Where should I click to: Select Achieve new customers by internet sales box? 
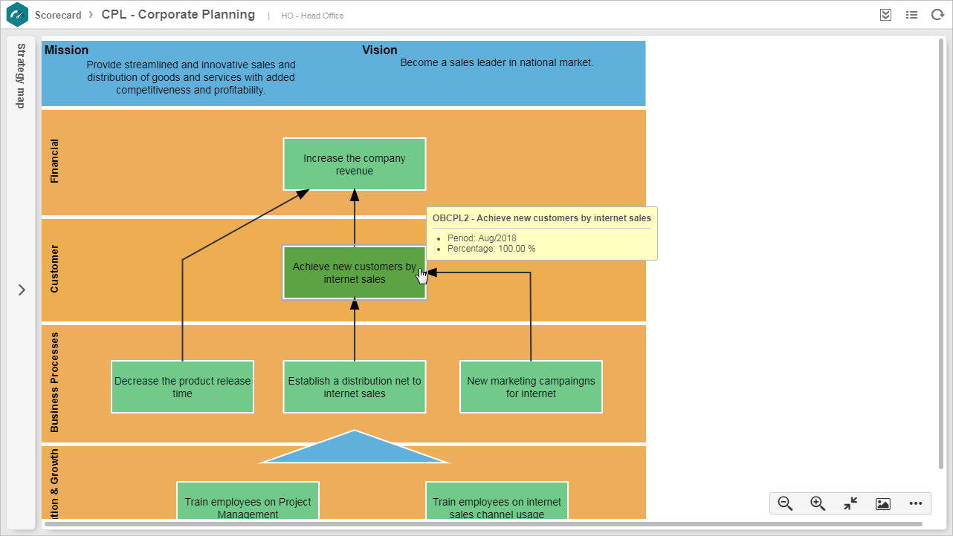(x=355, y=273)
